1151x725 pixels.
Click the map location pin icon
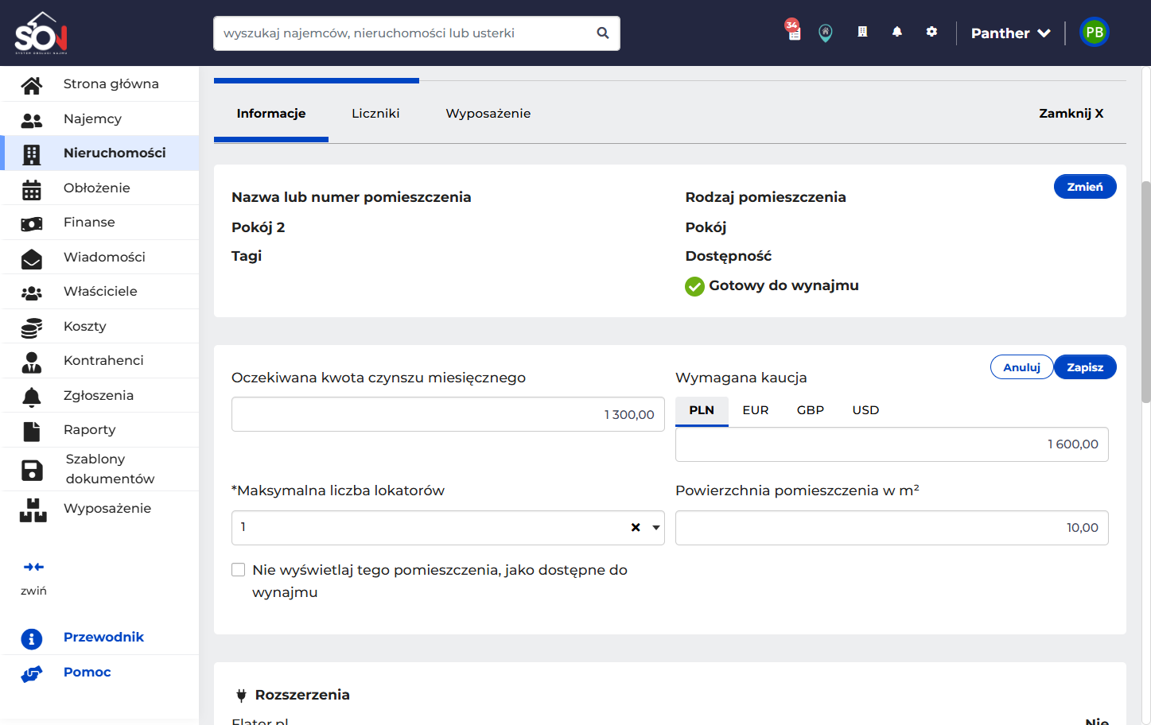pos(826,33)
